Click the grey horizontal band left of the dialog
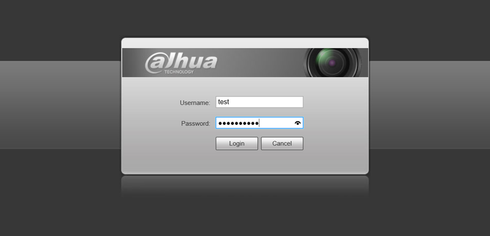Viewport: 490px width, 236px height. tap(60, 105)
